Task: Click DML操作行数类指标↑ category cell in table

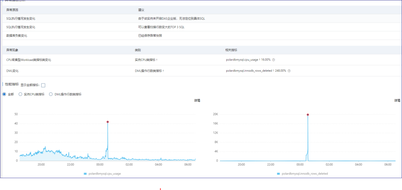Action: 150,71
